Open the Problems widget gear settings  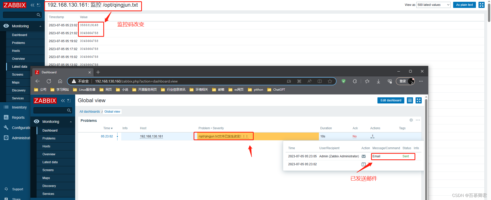(x=411, y=120)
